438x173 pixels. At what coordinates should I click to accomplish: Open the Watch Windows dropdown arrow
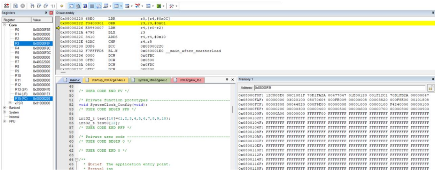111,6
